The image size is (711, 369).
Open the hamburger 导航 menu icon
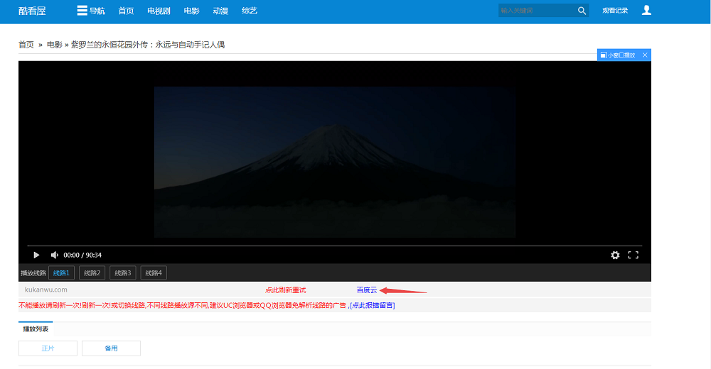pos(82,11)
